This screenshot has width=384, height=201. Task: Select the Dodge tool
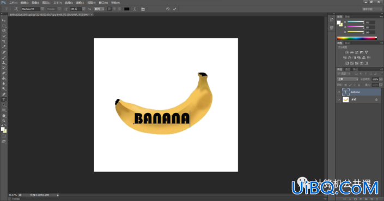(4, 89)
